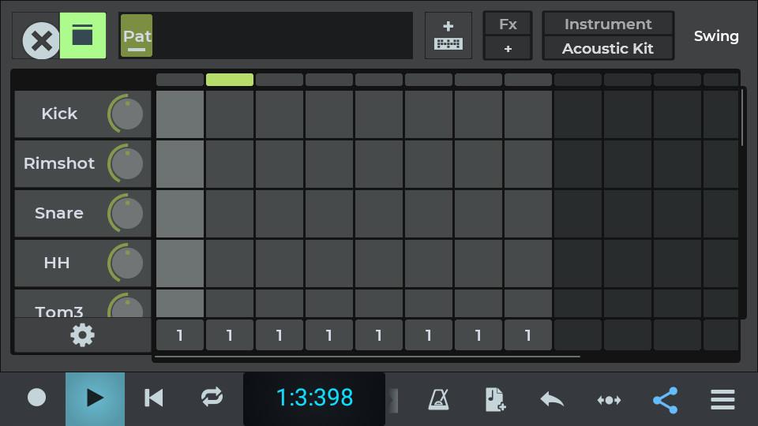Image resolution: width=758 pixels, height=426 pixels.
Task: Undo the last action
Action: pyautogui.click(x=552, y=399)
